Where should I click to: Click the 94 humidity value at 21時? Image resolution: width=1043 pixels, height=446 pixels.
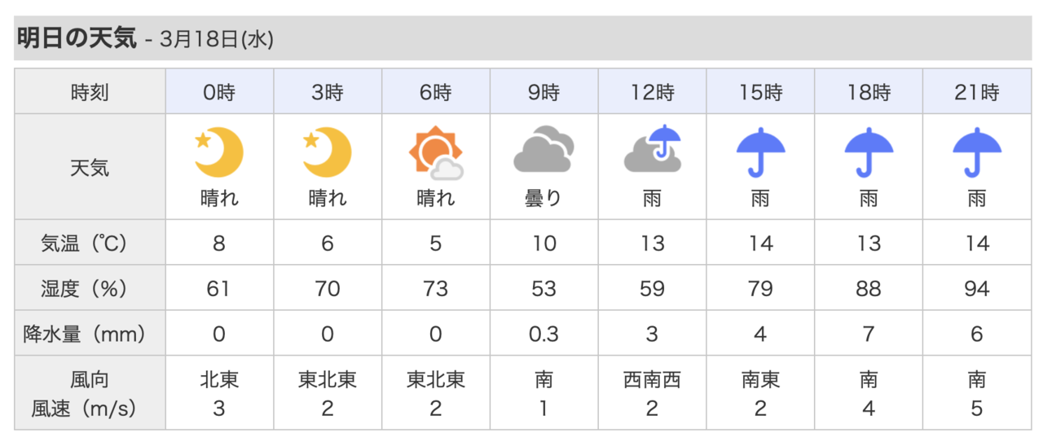977,289
